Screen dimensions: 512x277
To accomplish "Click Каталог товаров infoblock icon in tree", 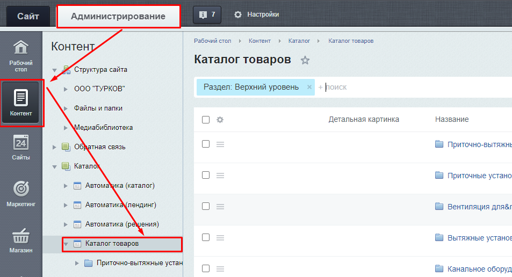I will pyautogui.click(x=77, y=244).
